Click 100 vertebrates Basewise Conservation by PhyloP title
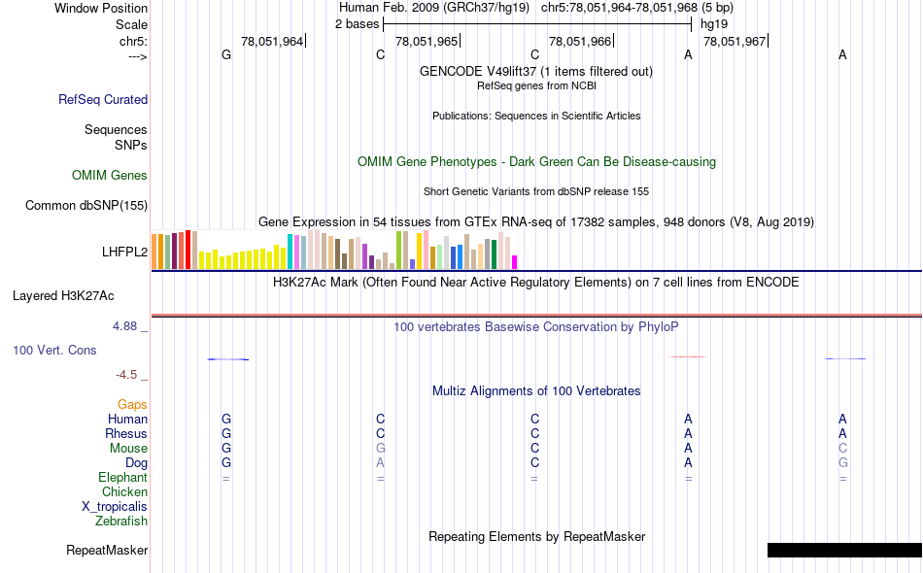The width and height of the screenshot is (923, 573). point(536,326)
